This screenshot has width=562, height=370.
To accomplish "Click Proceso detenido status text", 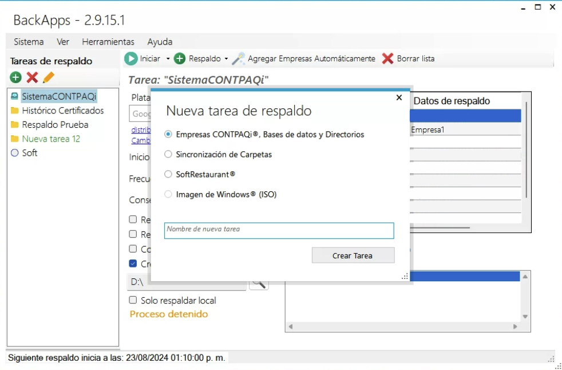I will tap(168, 314).
